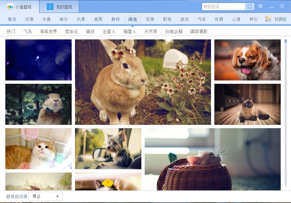Open the 海底世界 subcategory

click(x=48, y=31)
